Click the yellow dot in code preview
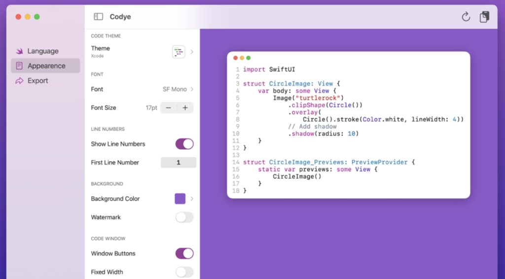This screenshot has width=505, height=279. point(242,58)
